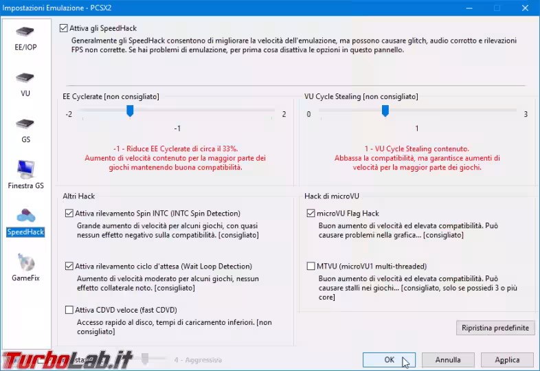Minimize the PCSX2 settings window
The height and width of the screenshot is (371, 540).
[469, 8]
